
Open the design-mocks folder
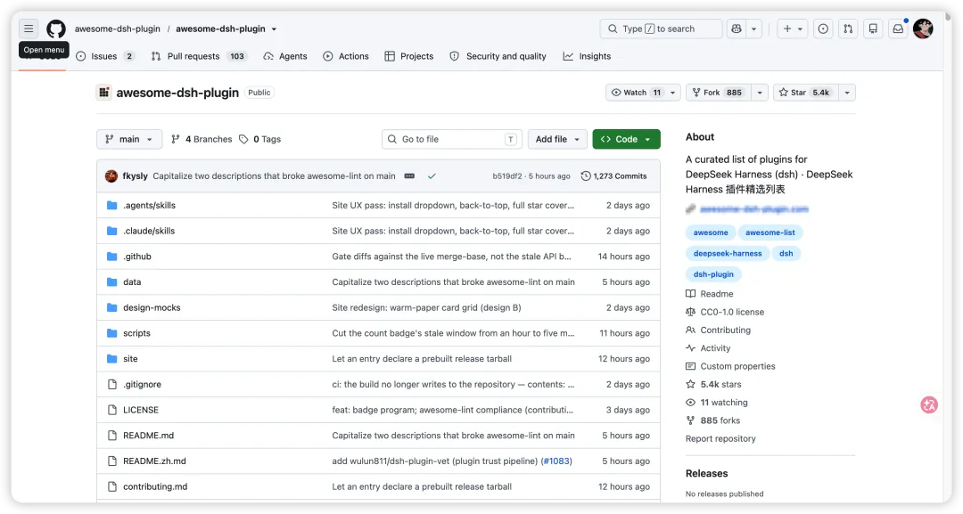click(152, 308)
